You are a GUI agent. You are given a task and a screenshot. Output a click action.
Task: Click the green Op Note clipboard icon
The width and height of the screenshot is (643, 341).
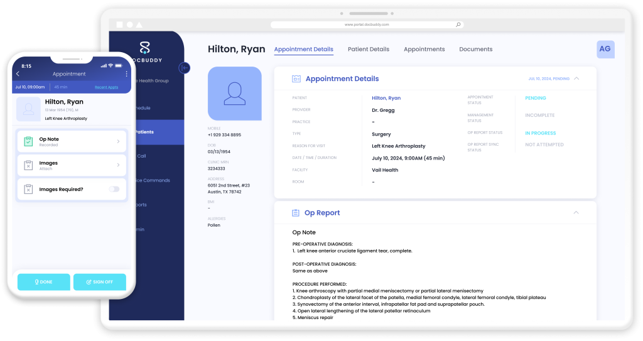pyautogui.click(x=28, y=141)
